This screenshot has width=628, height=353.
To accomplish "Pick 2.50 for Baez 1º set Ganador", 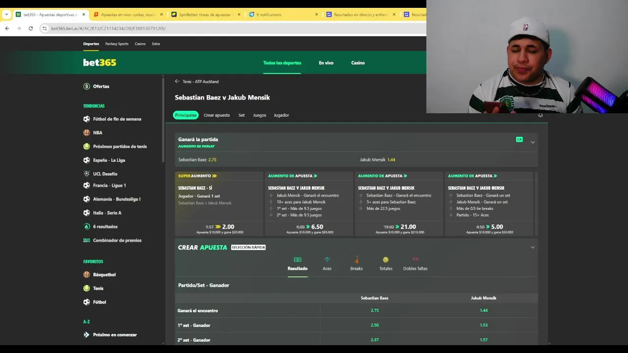I will (375, 325).
